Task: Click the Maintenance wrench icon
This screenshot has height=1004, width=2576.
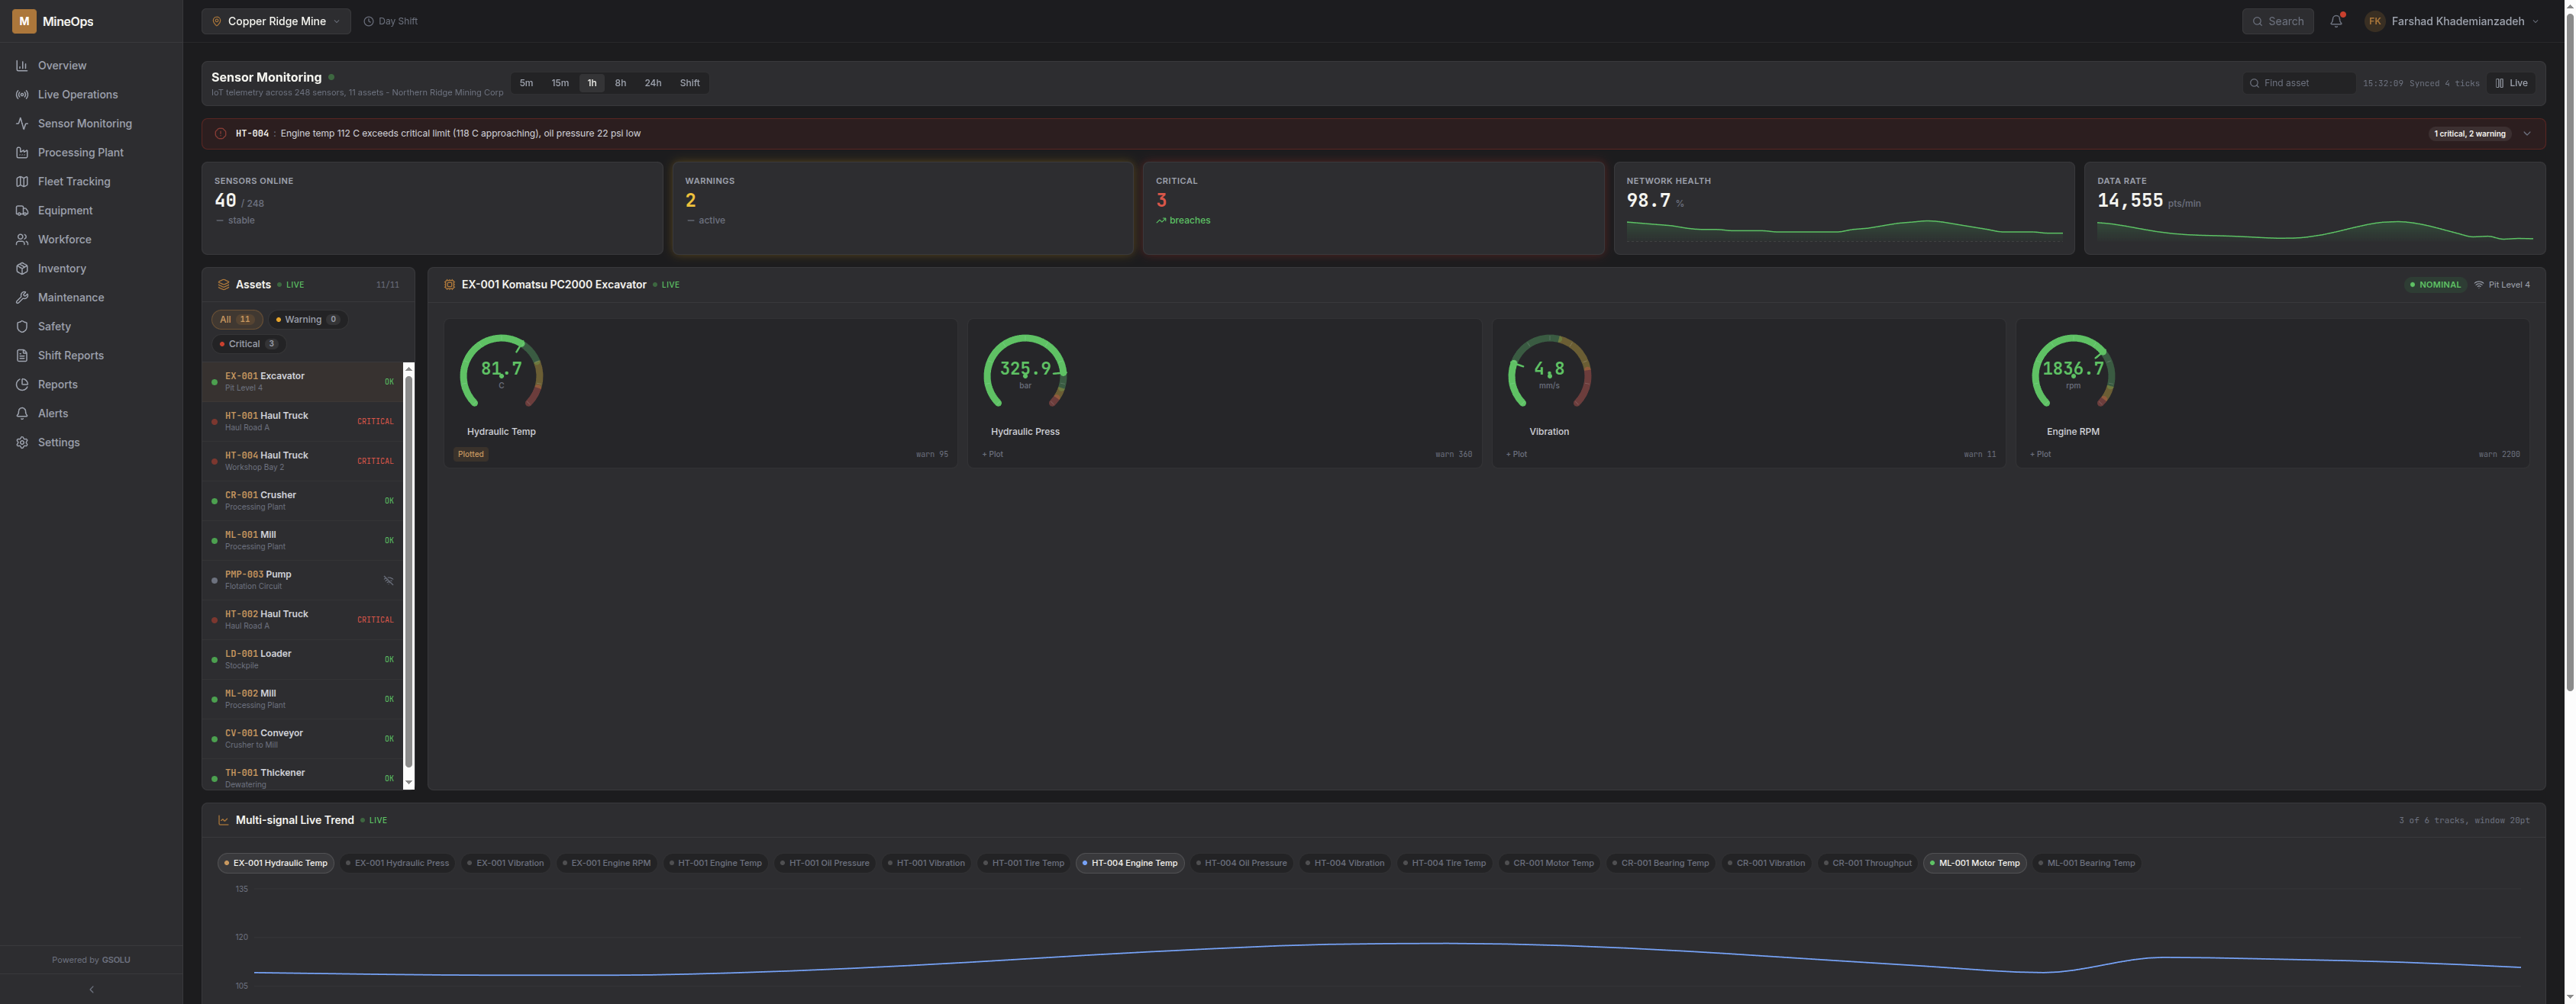Action: point(22,298)
